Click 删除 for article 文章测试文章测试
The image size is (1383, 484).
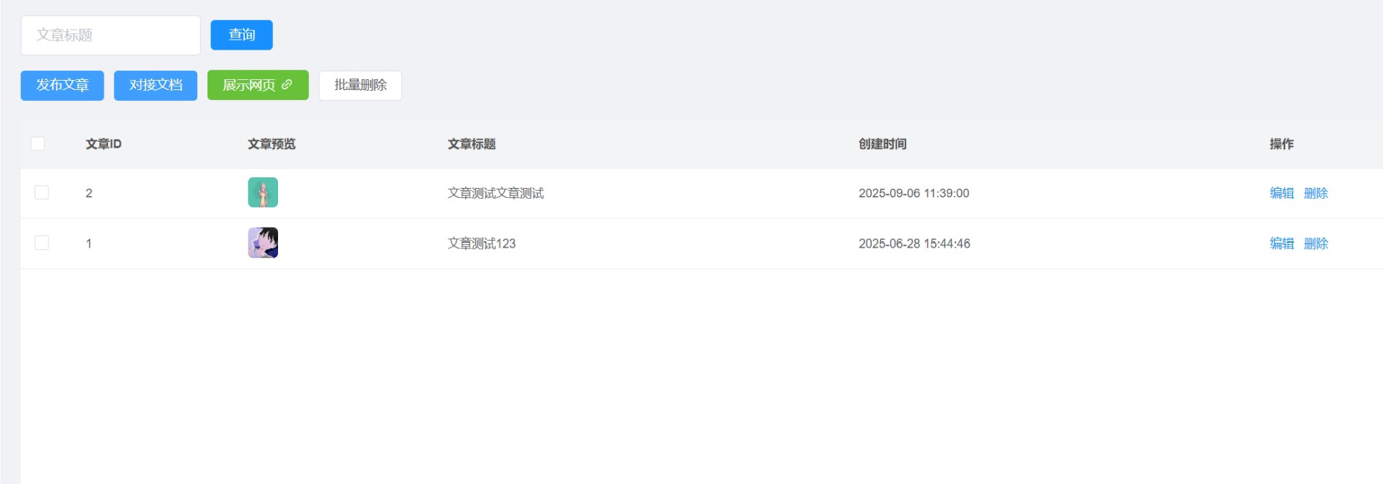pos(1315,193)
